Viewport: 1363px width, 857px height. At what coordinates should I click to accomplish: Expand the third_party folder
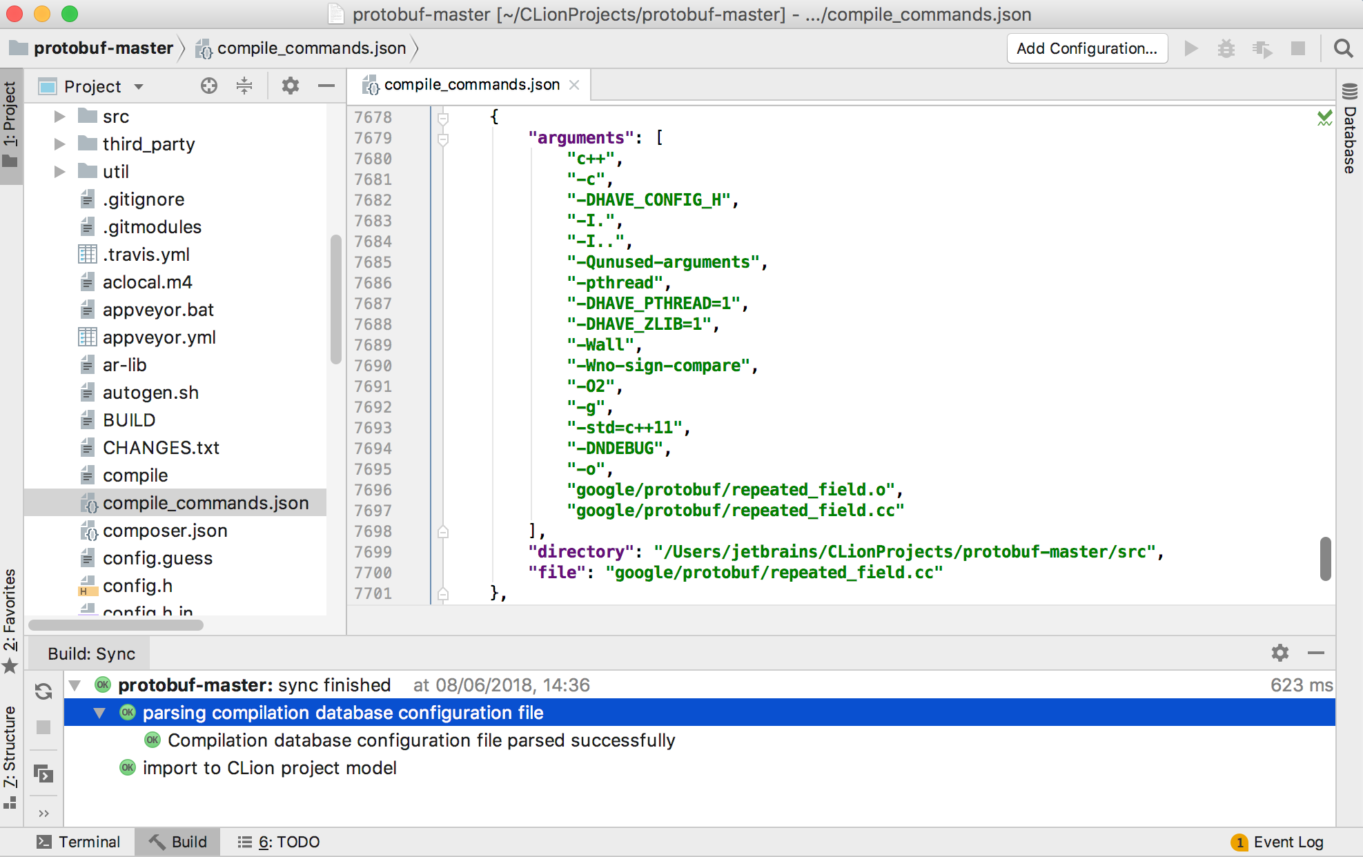point(60,144)
